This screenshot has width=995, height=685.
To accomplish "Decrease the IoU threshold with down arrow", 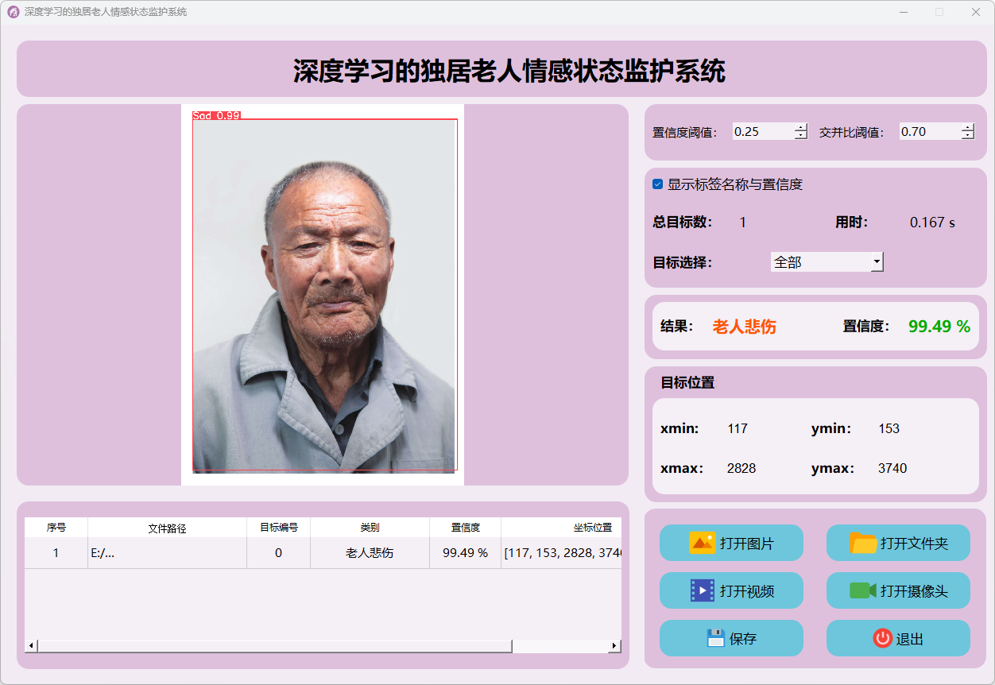I will [x=967, y=136].
